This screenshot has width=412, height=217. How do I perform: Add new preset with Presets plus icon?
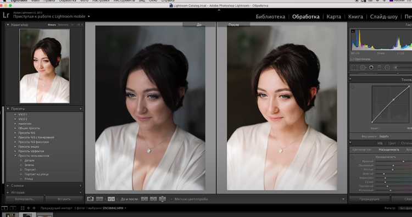coord(81,109)
